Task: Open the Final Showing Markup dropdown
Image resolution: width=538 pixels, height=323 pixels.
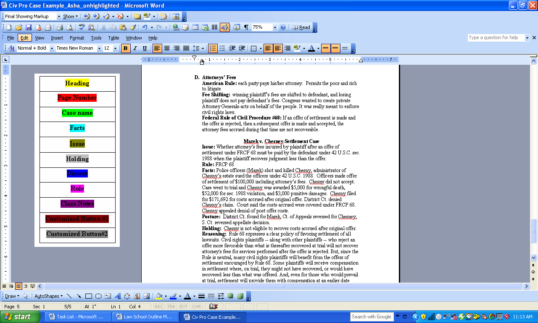Action: click(x=58, y=16)
